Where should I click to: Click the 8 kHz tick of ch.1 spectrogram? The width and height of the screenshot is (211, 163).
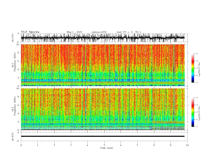point(19,53)
